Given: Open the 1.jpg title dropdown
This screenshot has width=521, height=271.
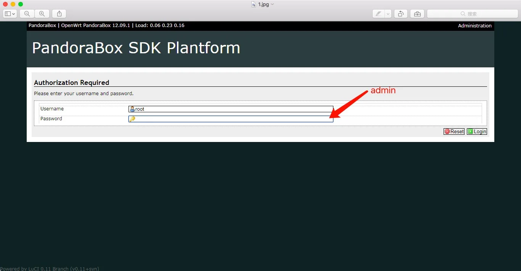Looking at the screenshot, I should [x=272, y=4].
